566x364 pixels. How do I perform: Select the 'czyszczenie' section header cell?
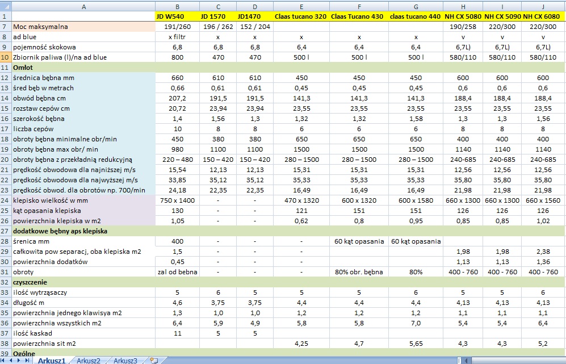pyautogui.click(x=84, y=282)
